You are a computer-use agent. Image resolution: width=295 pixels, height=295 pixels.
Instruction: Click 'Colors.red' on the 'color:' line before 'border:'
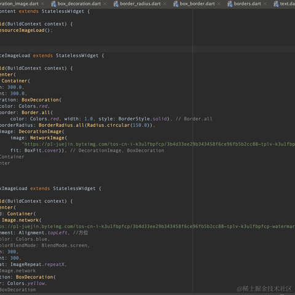pos(33,106)
